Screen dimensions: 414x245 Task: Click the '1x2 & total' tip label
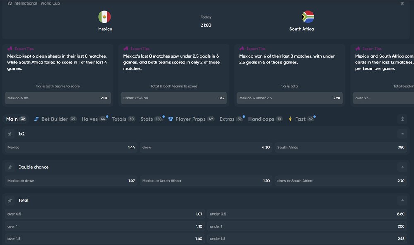coord(290,86)
